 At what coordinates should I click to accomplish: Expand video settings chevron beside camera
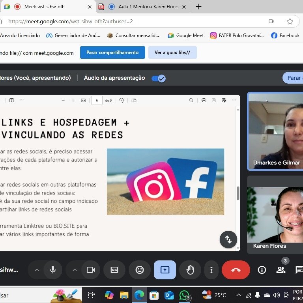coord(75,270)
